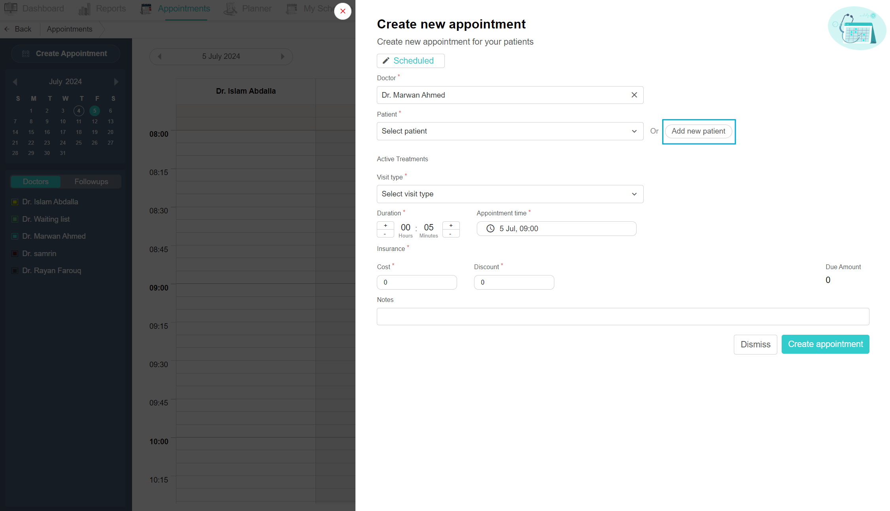Toggle Dr. Marwan Ahmed checkbox in sidebar
Viewport: 890px width, 511px height.
tap(15, 236)
